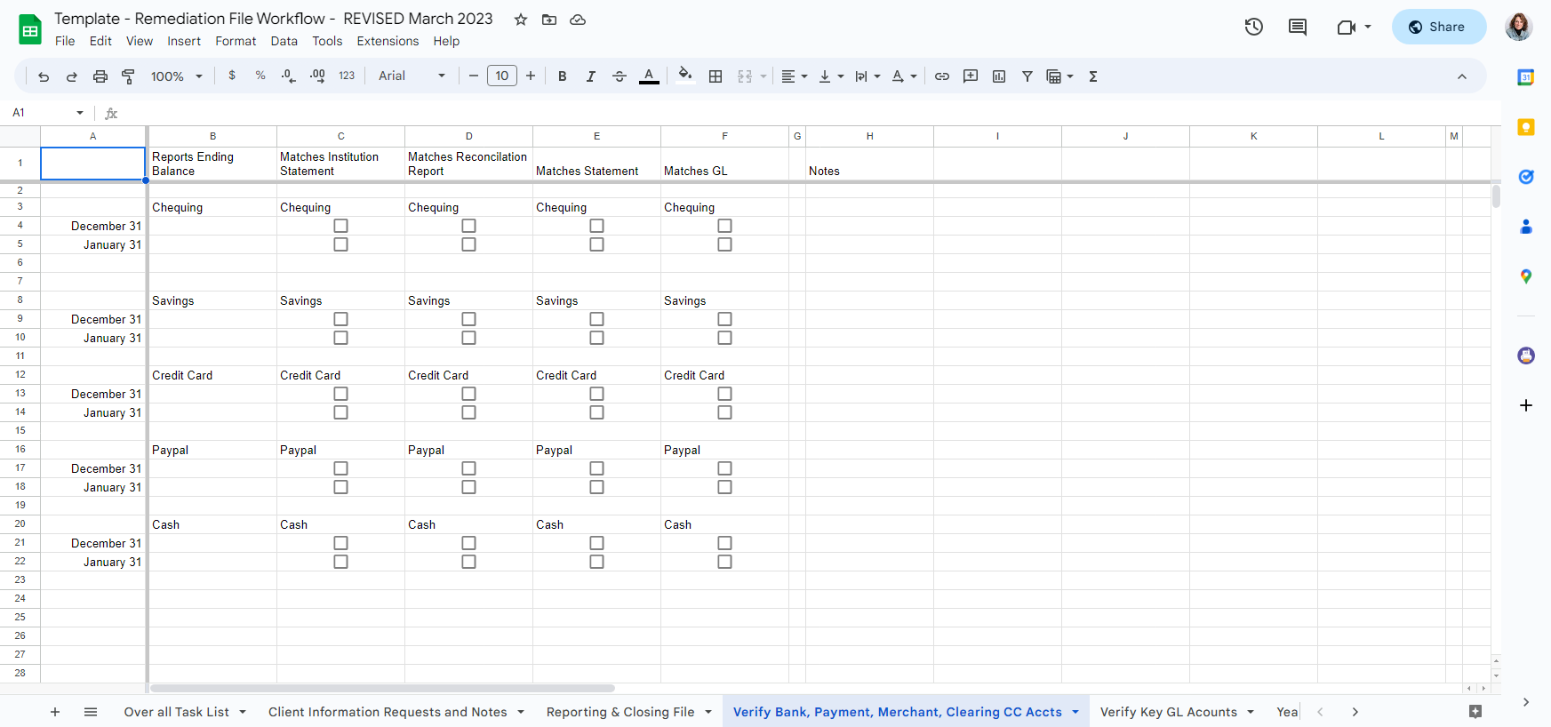Check Chequing December 31 Matches Institution Statement box

tap(340, 226)
